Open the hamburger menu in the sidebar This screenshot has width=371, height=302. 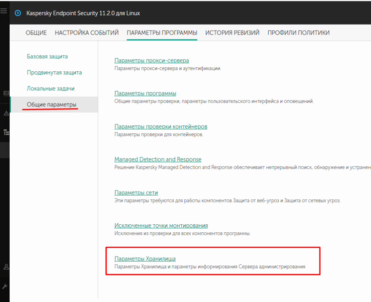pyautogui.click(x=4, y=11)
